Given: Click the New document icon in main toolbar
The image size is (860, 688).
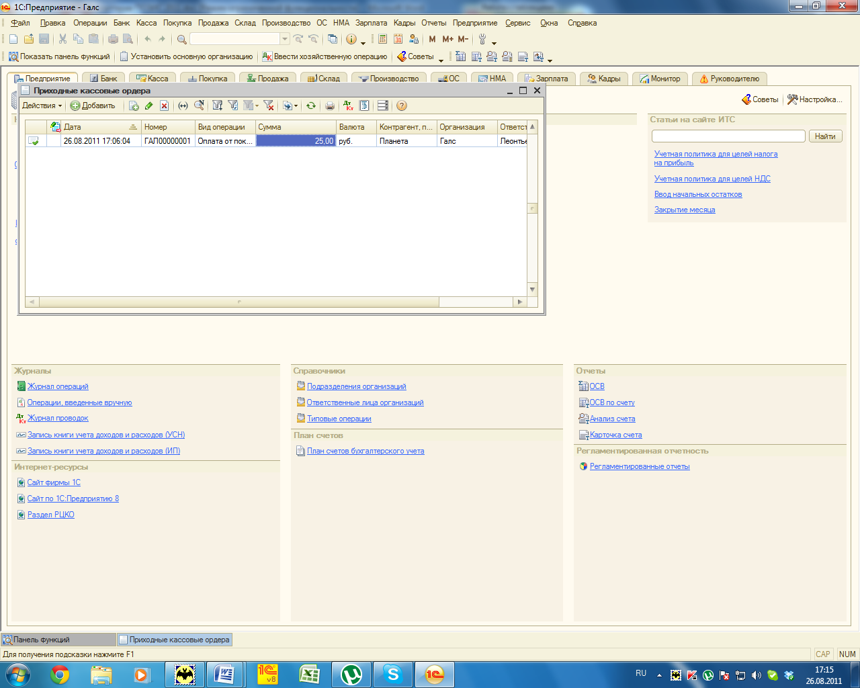Looking at the screenshot, I should click(x=13, y=39).
